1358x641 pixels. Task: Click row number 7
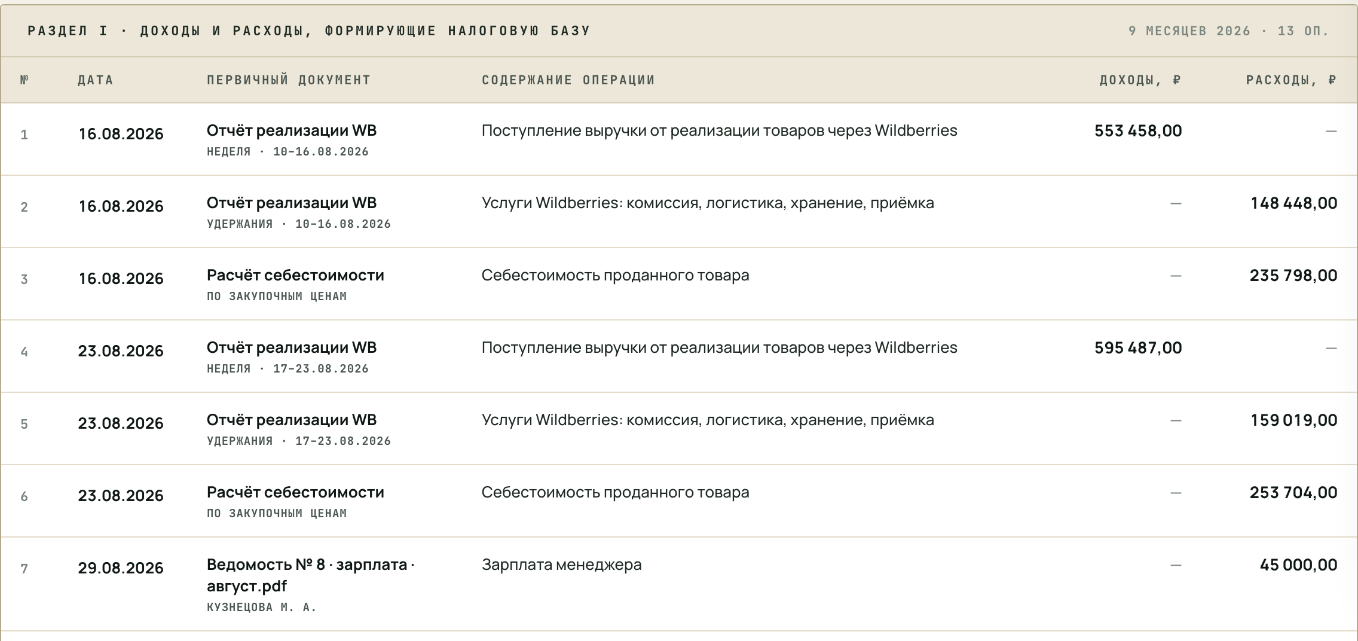tap(25, 569)
